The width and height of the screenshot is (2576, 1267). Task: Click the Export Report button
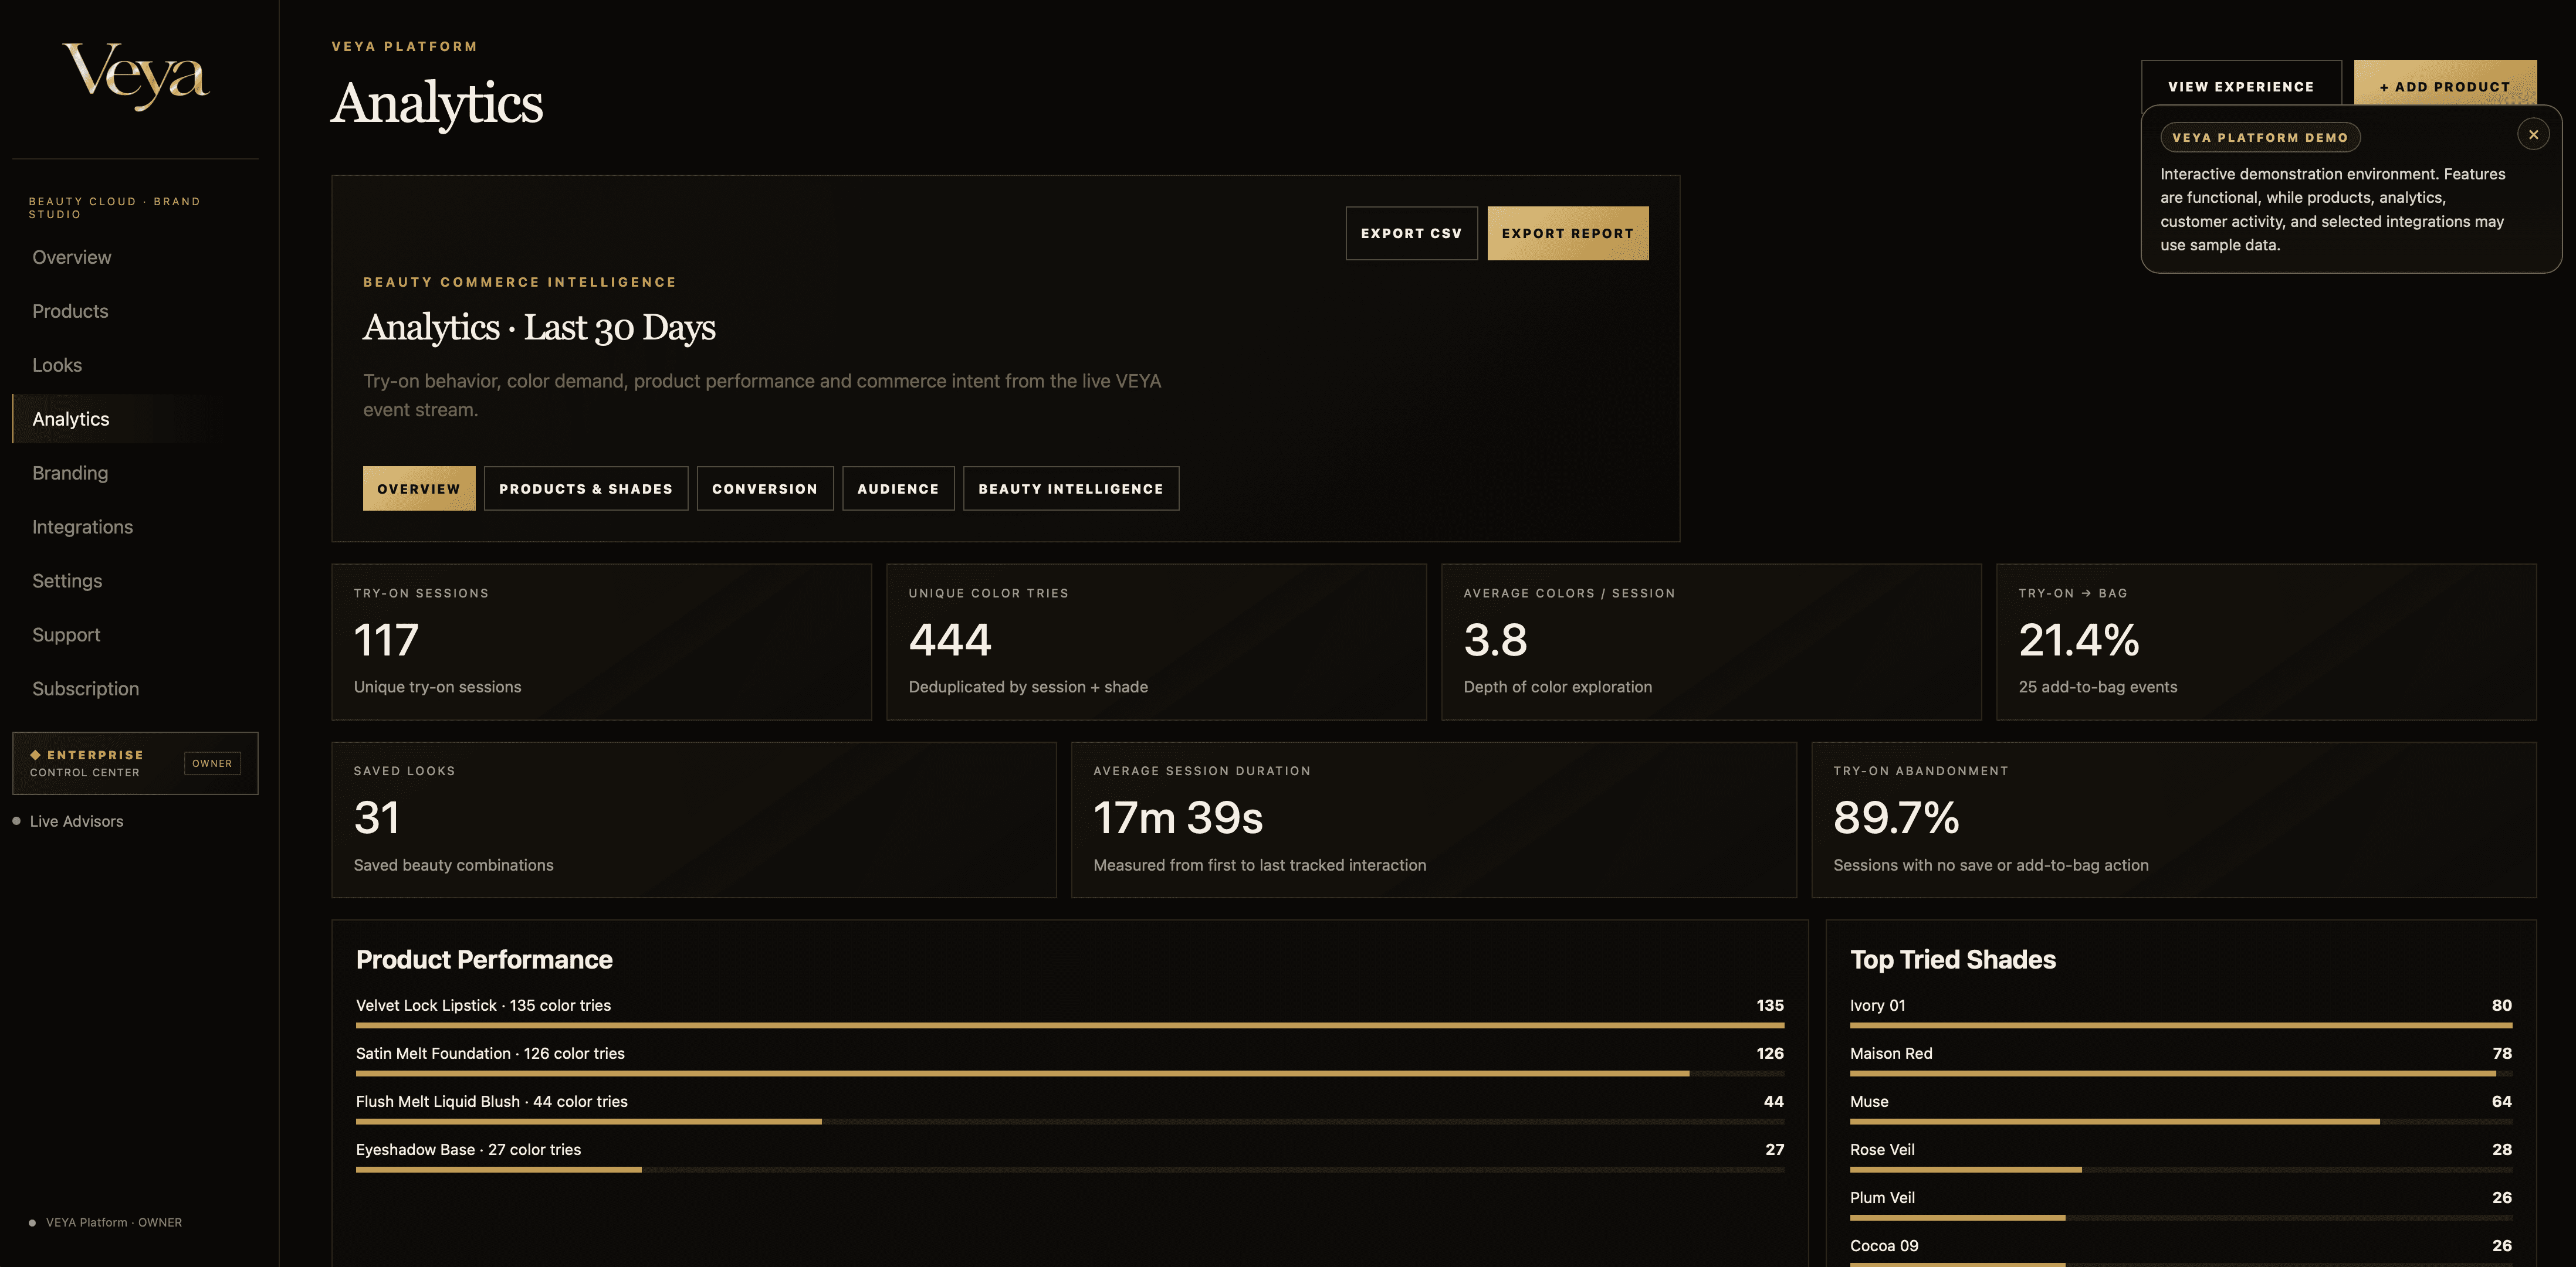1567,234
